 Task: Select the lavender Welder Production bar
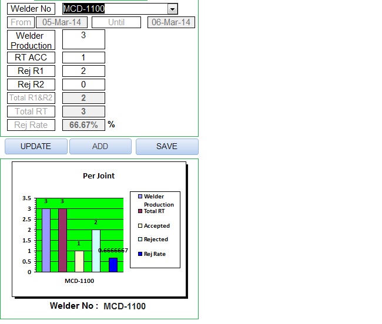(46, 240)
